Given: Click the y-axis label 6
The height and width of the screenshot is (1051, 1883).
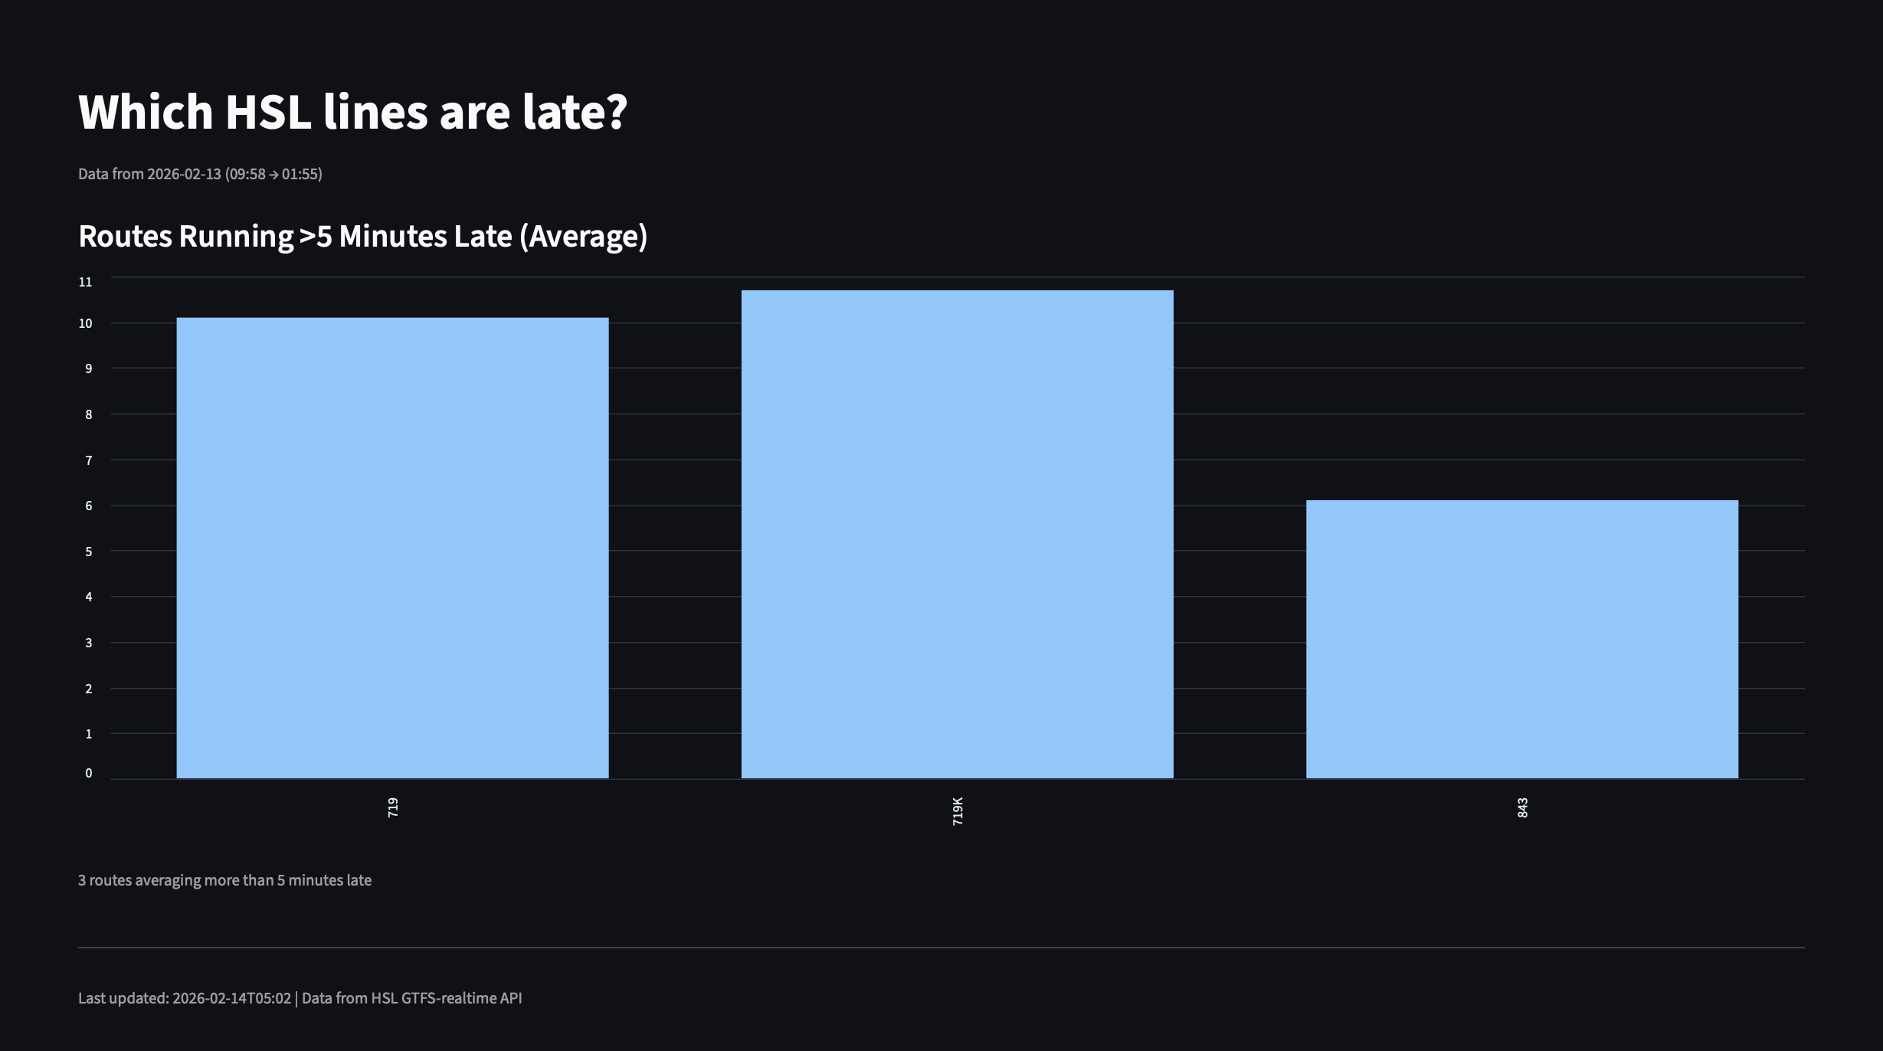Looking at the screenshot, I should (88, 506).
